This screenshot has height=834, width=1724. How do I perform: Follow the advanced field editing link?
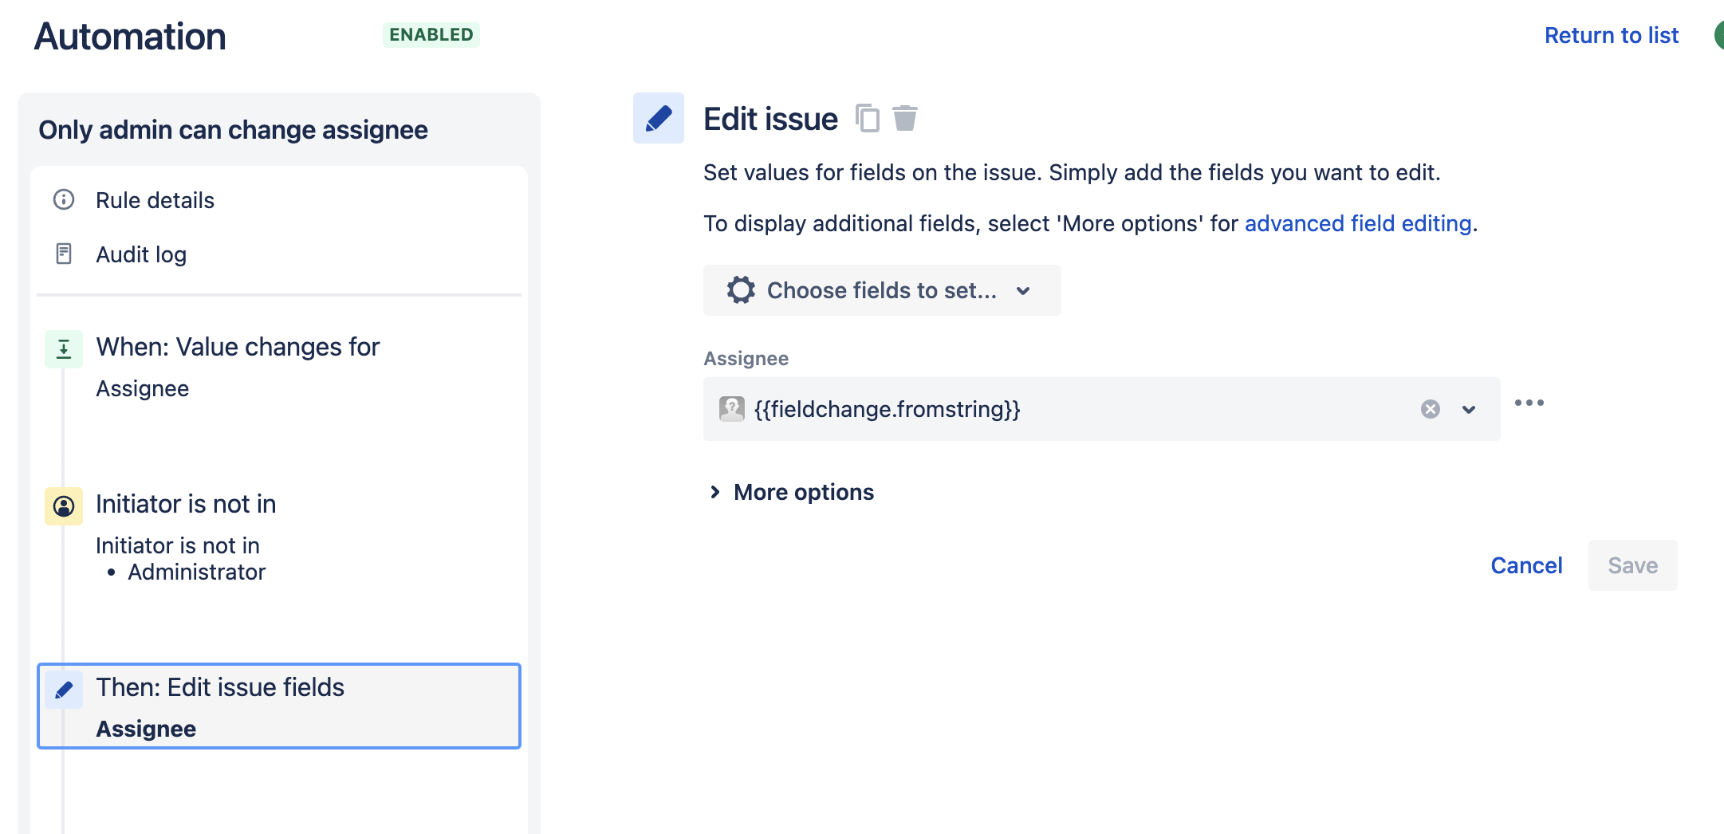(x=1358, y=223)
